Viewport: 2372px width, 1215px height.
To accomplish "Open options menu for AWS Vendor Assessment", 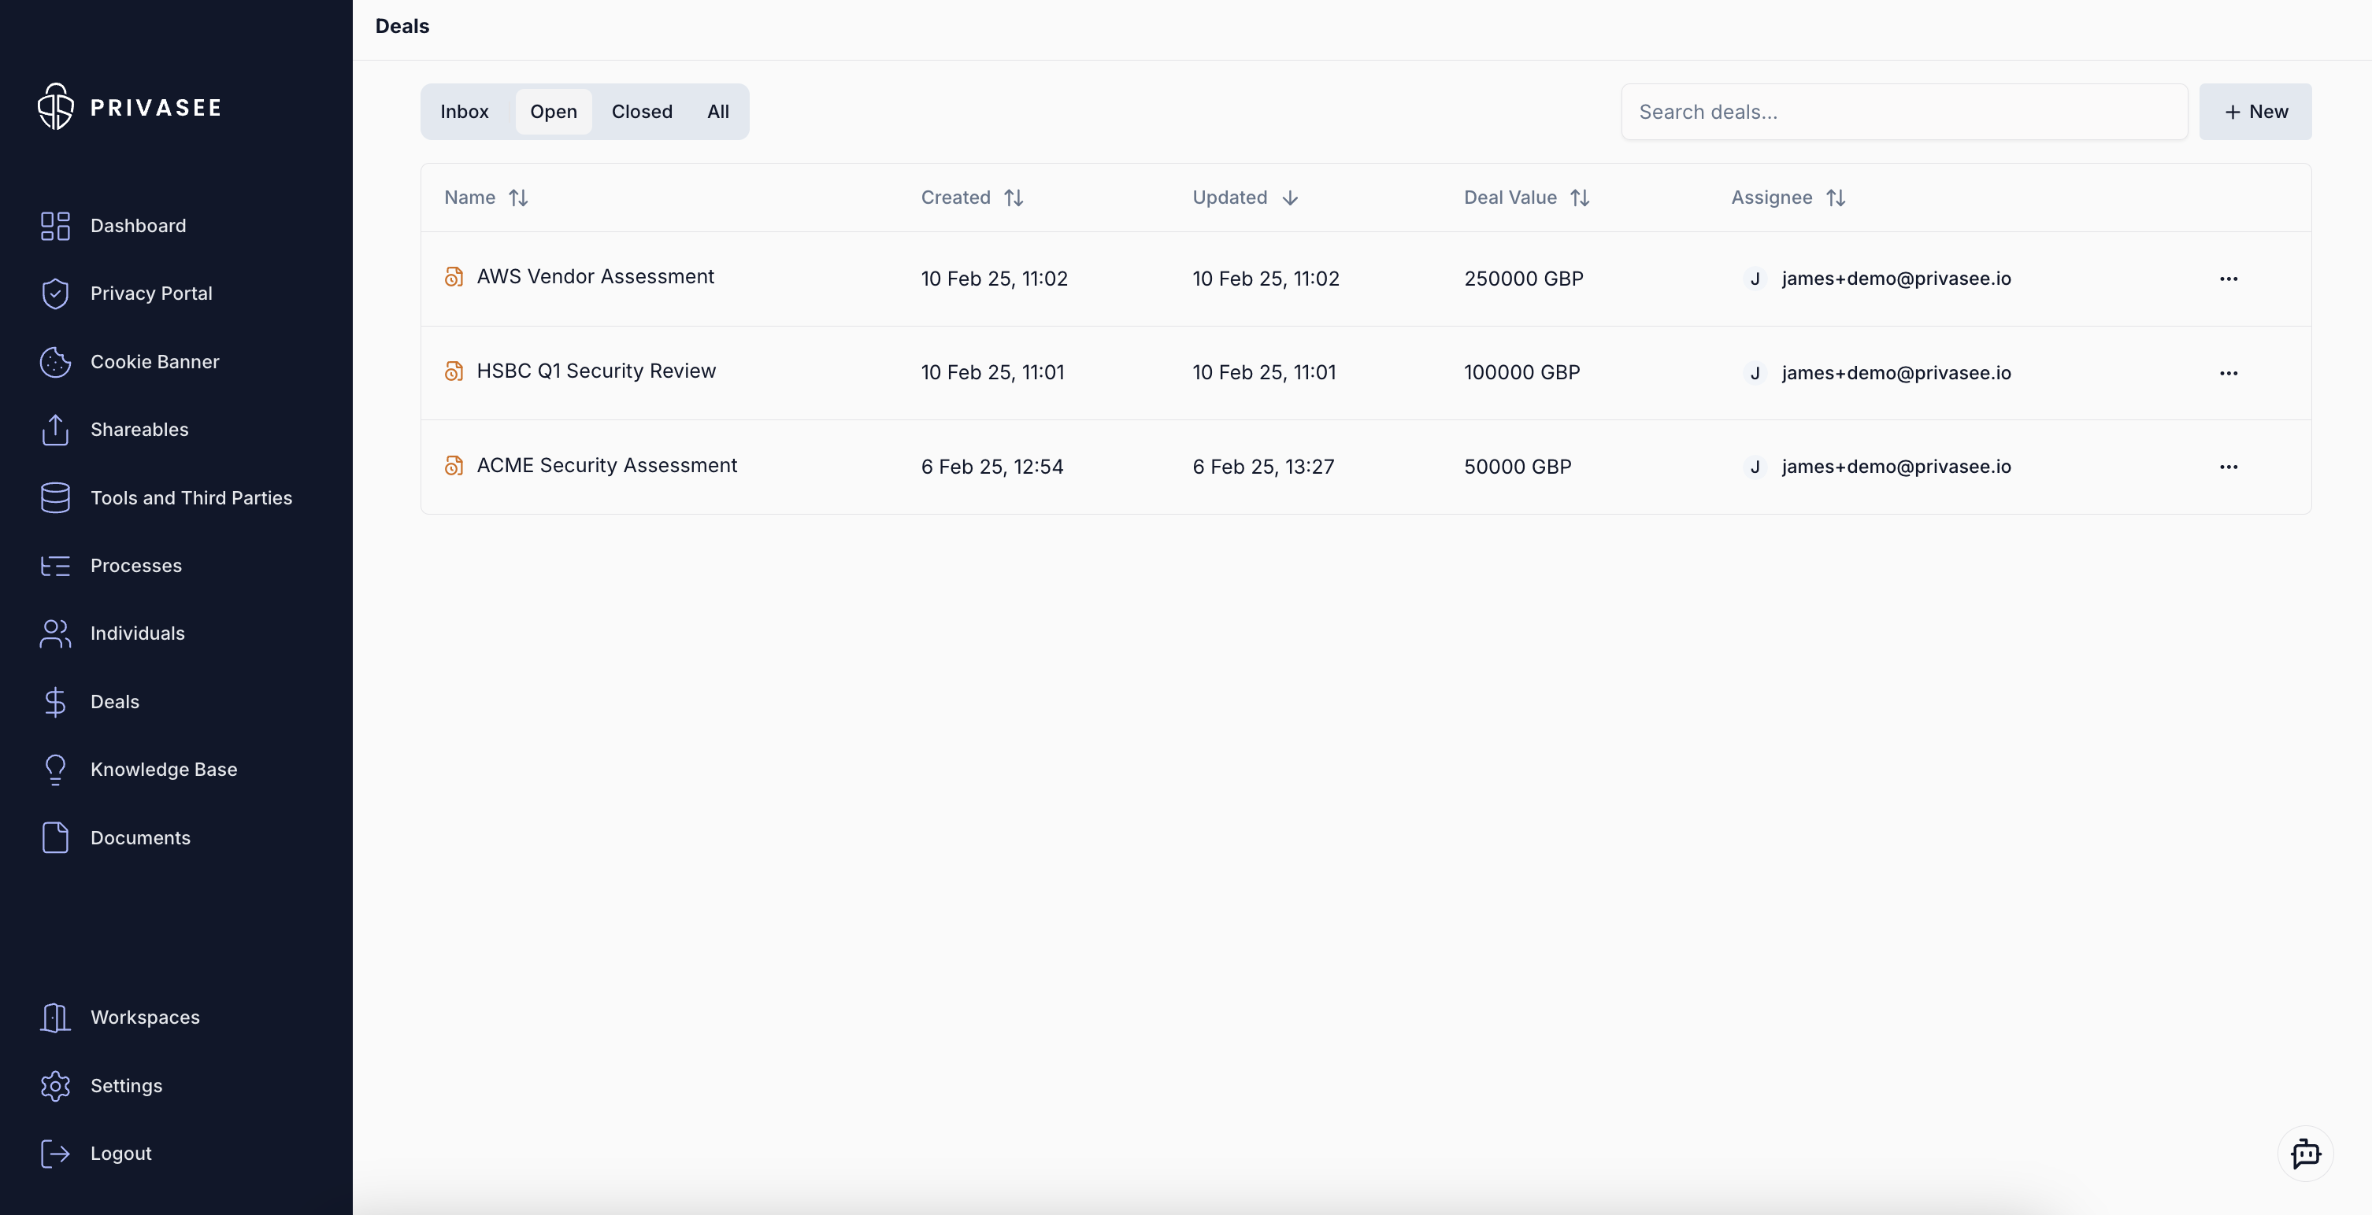I will pos(2229,279).
